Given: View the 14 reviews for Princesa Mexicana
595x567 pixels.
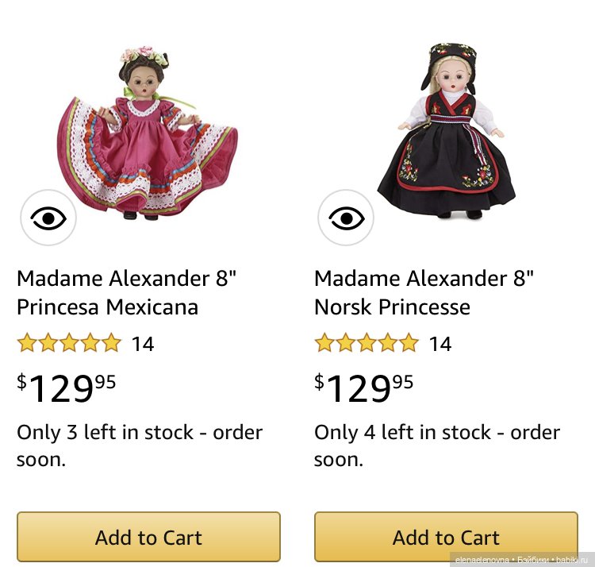Looking at the screenshot, I should (143, 344).
